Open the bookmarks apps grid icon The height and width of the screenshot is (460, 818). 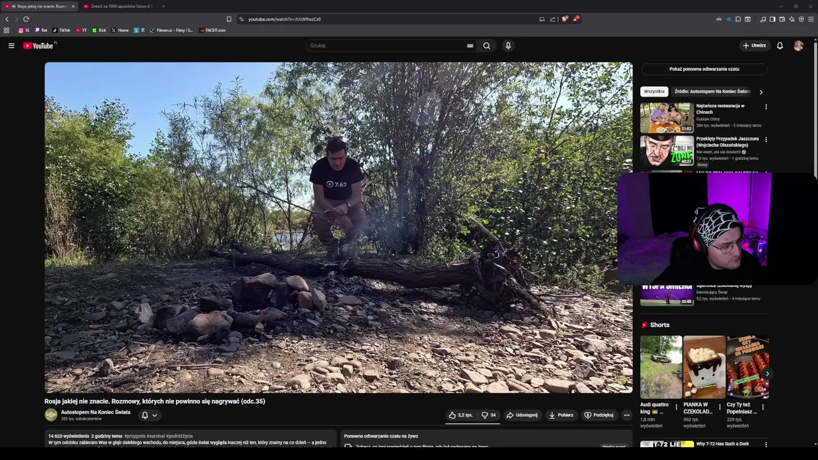pos(6,30)
